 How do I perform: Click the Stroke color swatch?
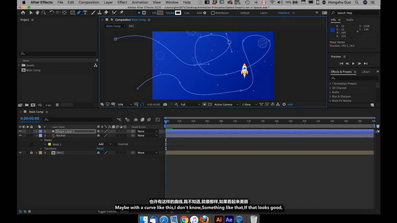pos(178,13)
